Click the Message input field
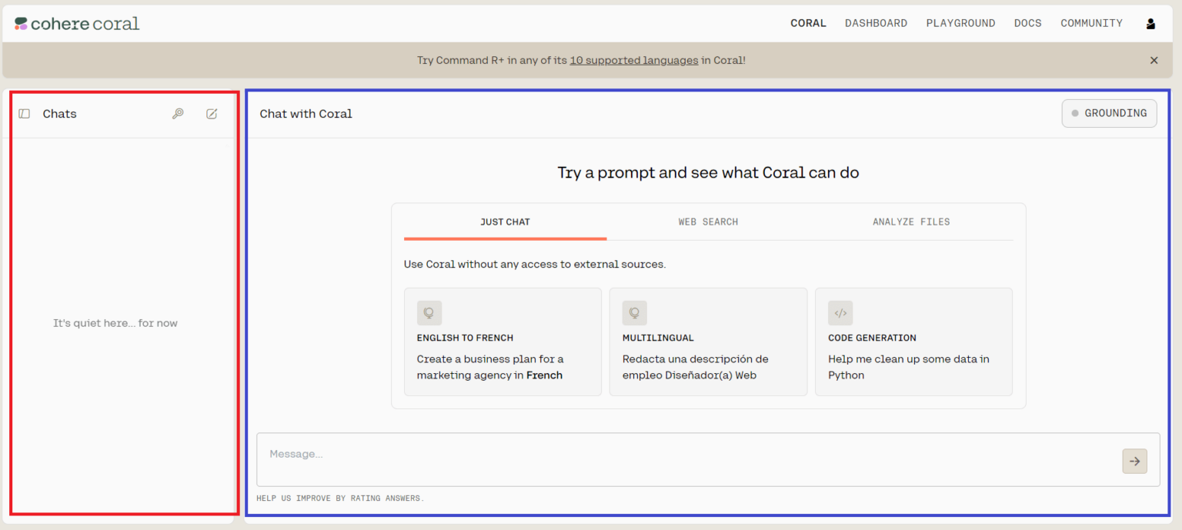The height and width of the screenshot is (530, 1182). 685,458
